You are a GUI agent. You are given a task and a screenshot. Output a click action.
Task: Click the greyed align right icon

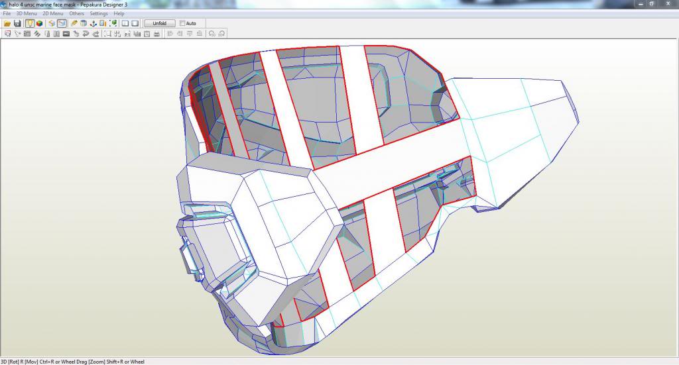(x=180, y=34)
